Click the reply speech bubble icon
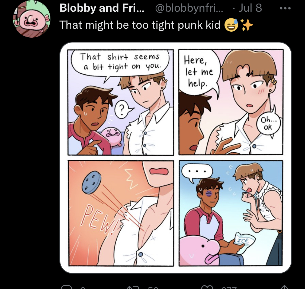 (x=66, y=287)
